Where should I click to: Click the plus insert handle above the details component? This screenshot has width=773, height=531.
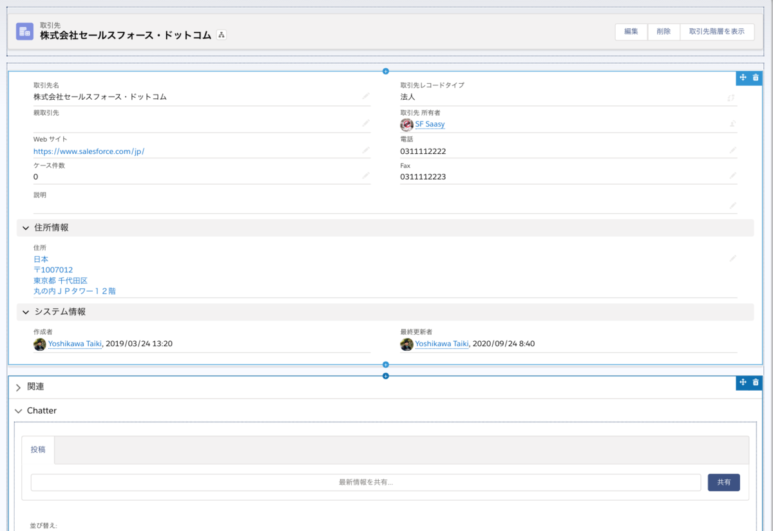coord(385,71)
